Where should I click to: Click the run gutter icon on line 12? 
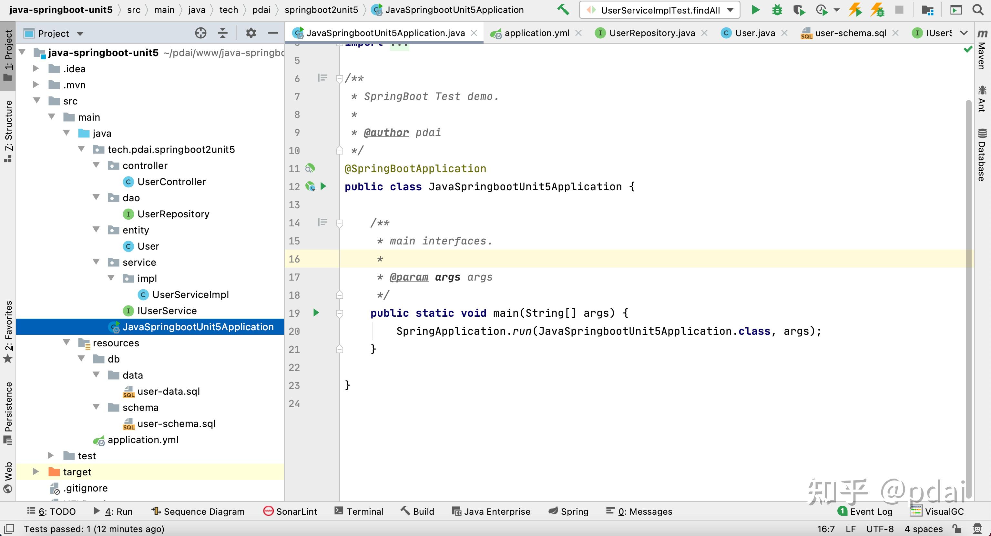point(323,187)
